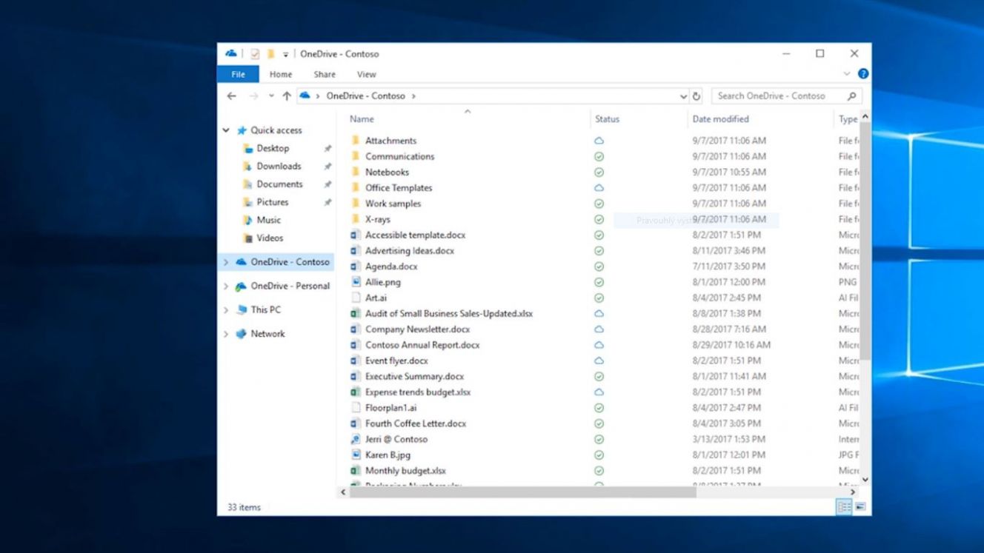Click the horizontal scrollbar in file list
Viewport: 984px width, 553px height.
point(522,492)
